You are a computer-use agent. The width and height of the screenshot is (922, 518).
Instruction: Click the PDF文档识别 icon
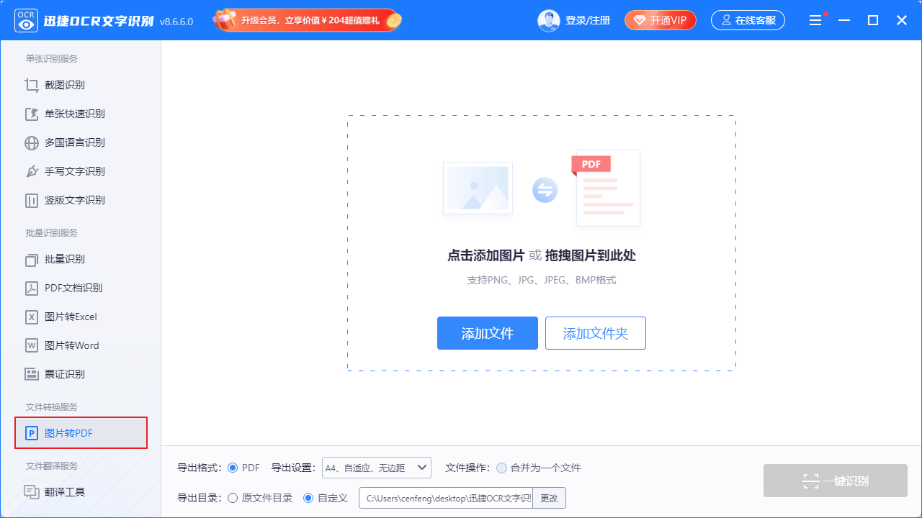pyautogui.click(x=32, y=288)
